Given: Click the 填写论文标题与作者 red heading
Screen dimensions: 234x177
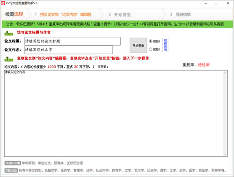Looking at the screenshot, I should point(34,32).
